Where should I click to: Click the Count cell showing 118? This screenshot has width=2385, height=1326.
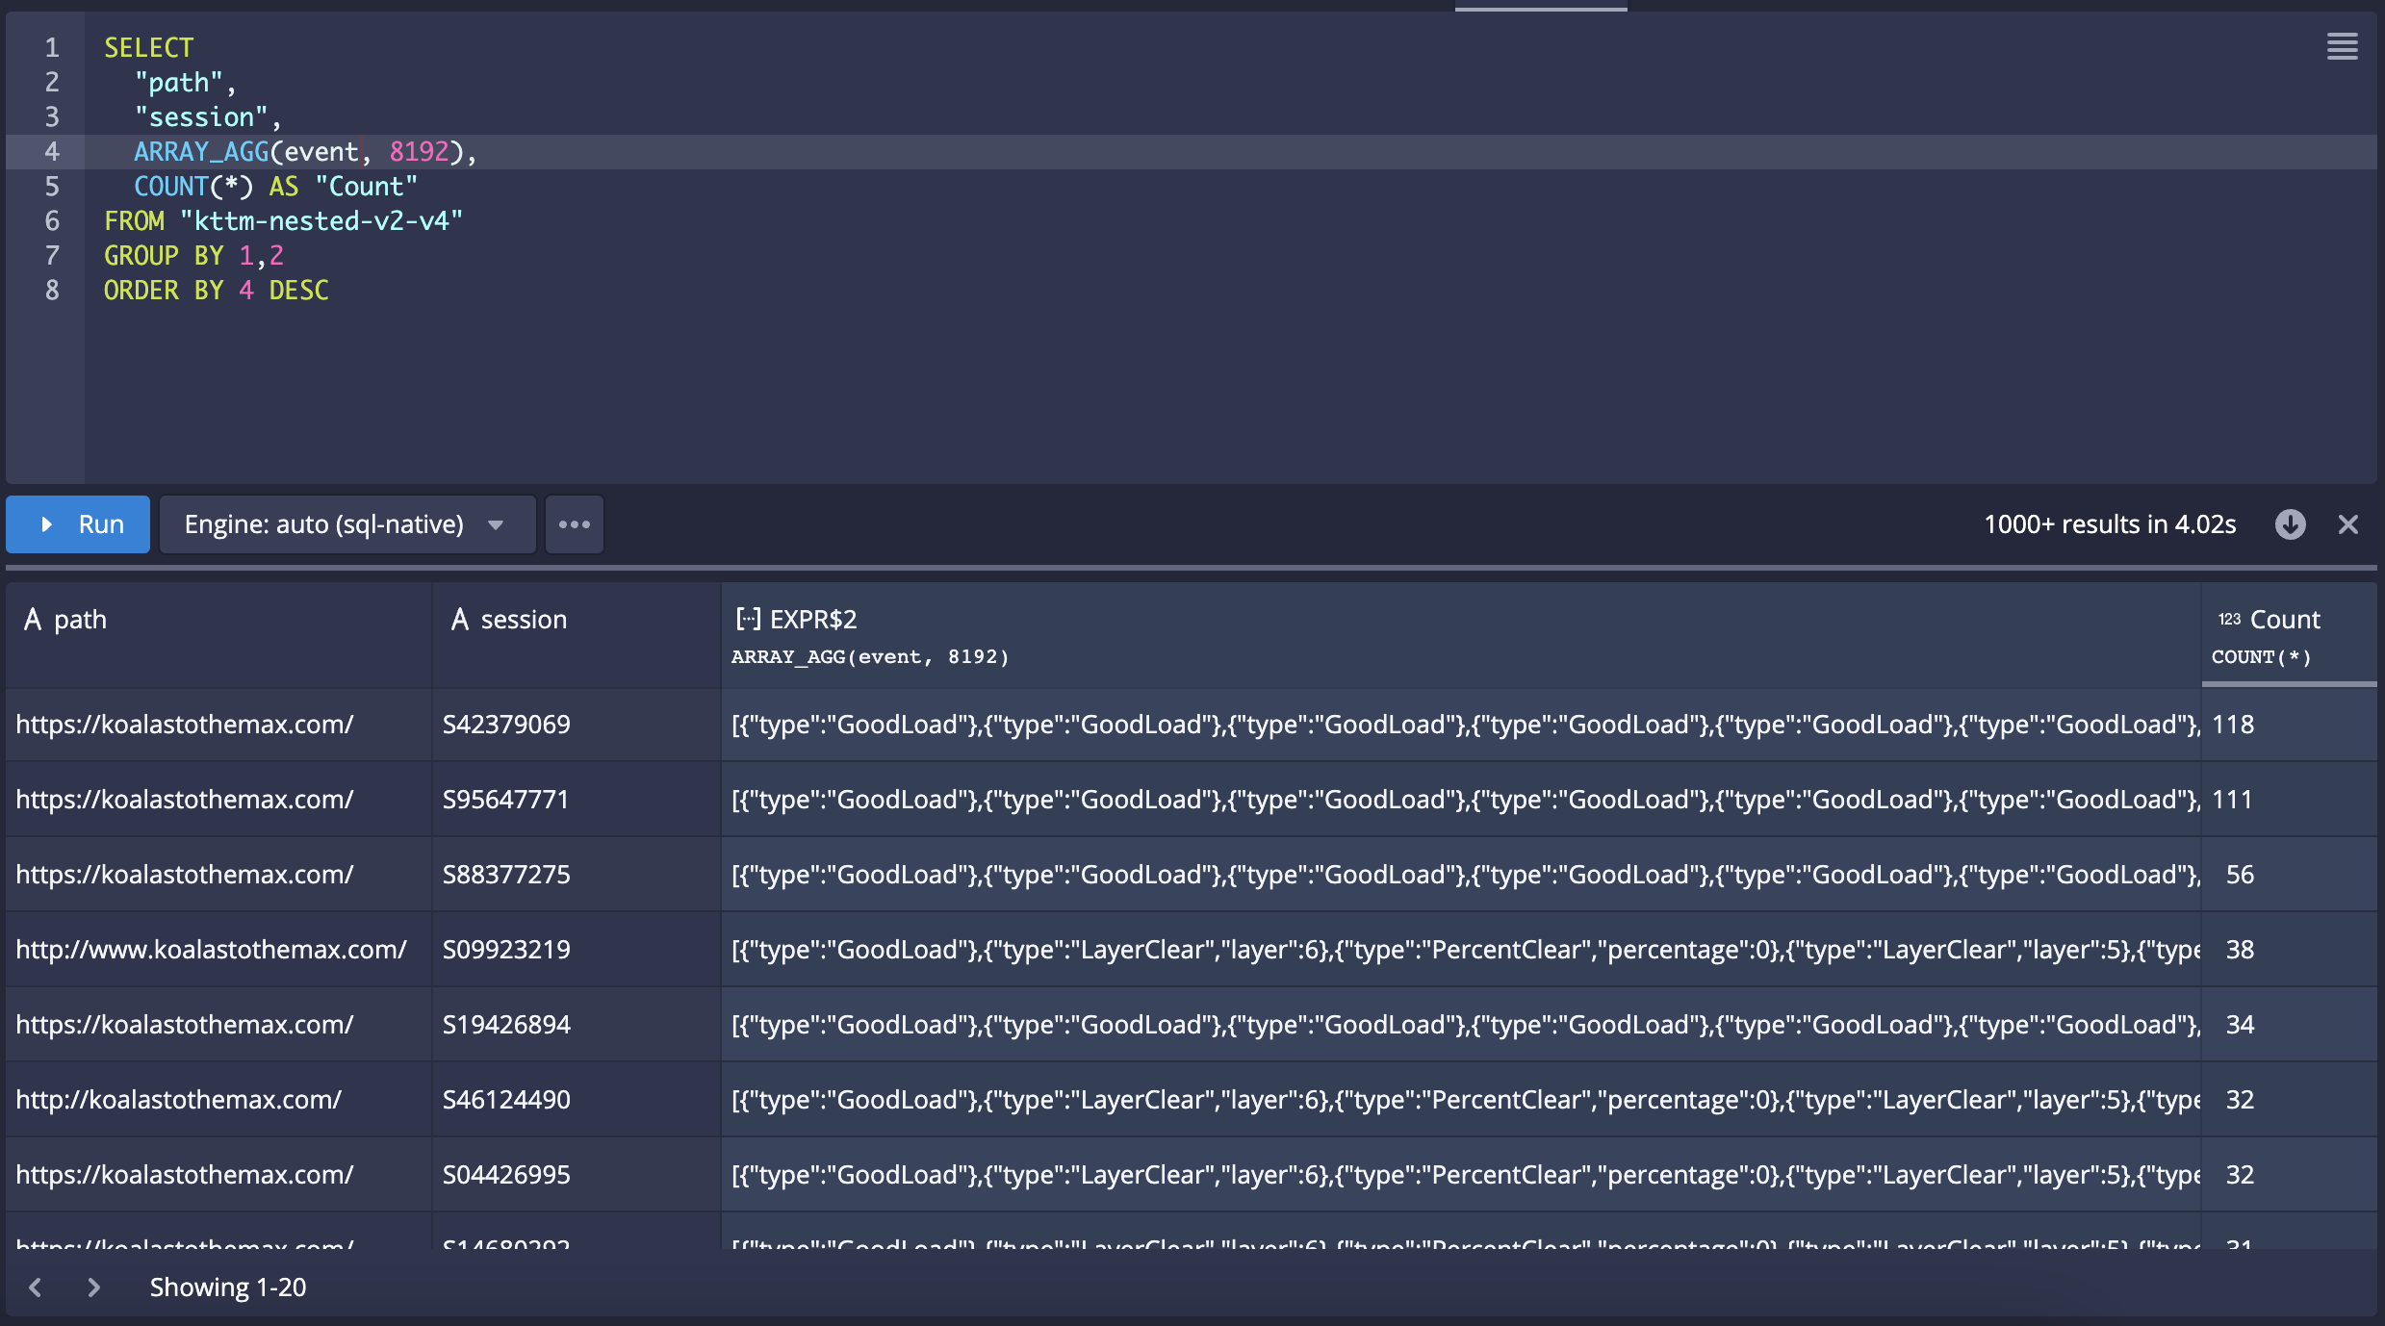[x=2233, y=725]
